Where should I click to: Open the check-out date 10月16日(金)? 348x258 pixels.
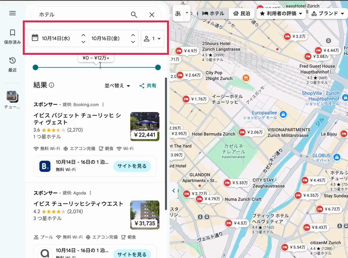106,38
